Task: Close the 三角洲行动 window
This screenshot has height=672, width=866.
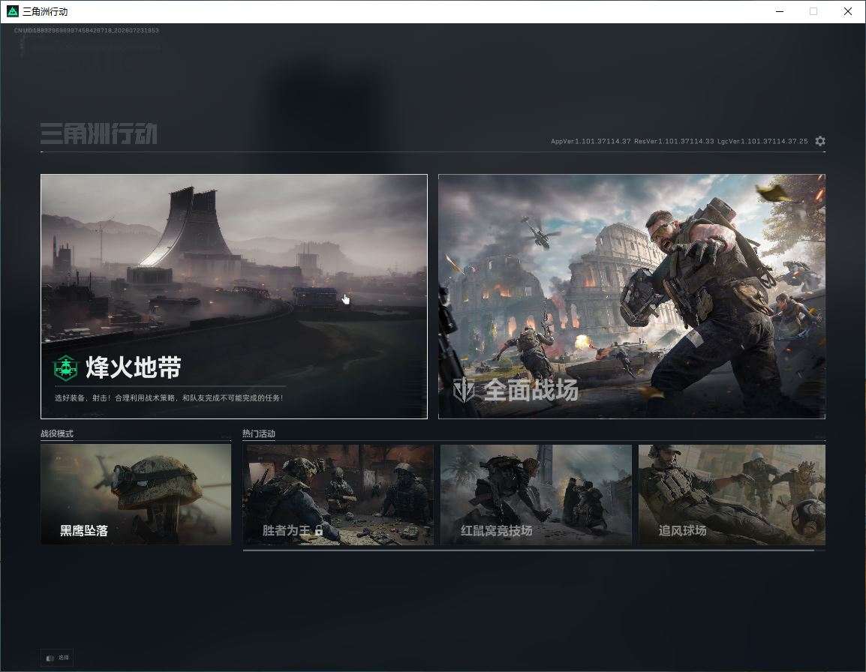Action: (848, 11)
